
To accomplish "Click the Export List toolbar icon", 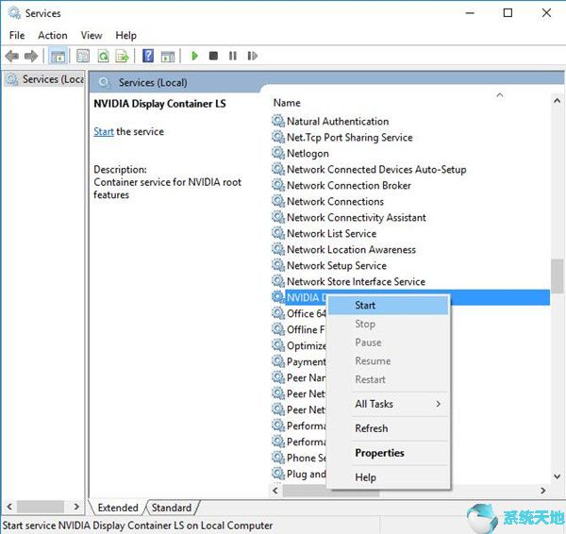I will [x=122, y=57].
